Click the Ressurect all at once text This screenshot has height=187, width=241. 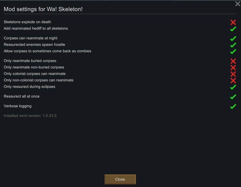[22, 96]
